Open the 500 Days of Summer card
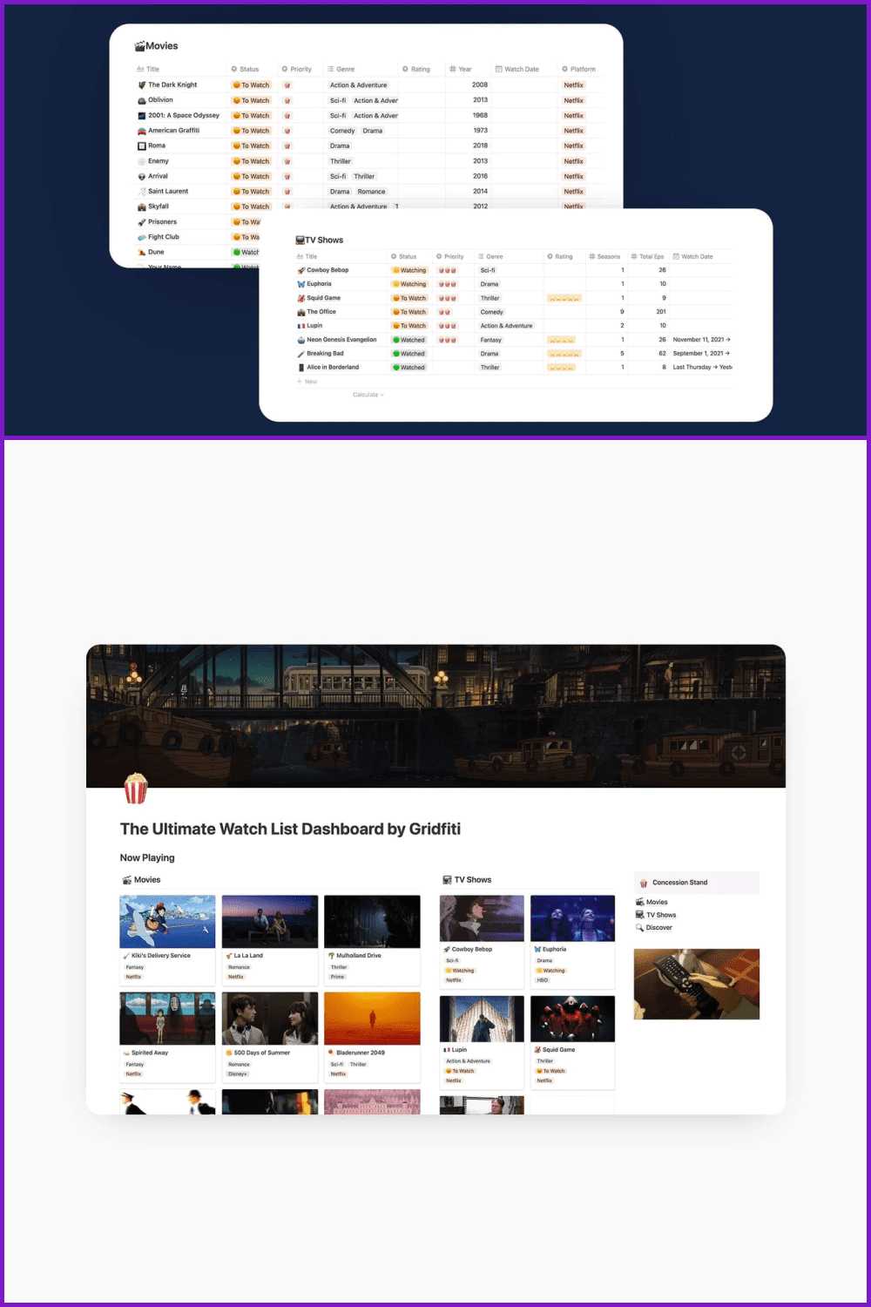871x1307 pixels. coord(270,1037)
